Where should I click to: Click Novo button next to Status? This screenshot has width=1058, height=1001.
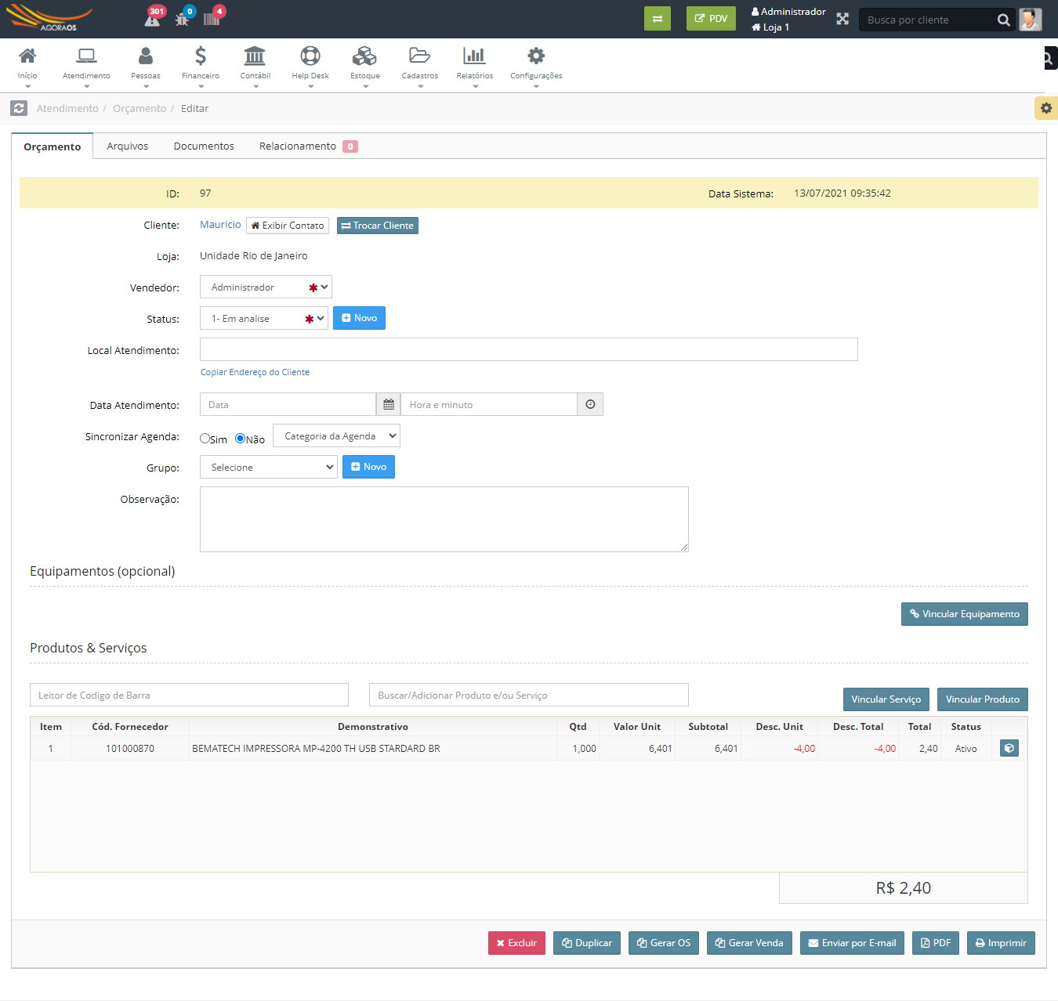[x=359, y=318]
